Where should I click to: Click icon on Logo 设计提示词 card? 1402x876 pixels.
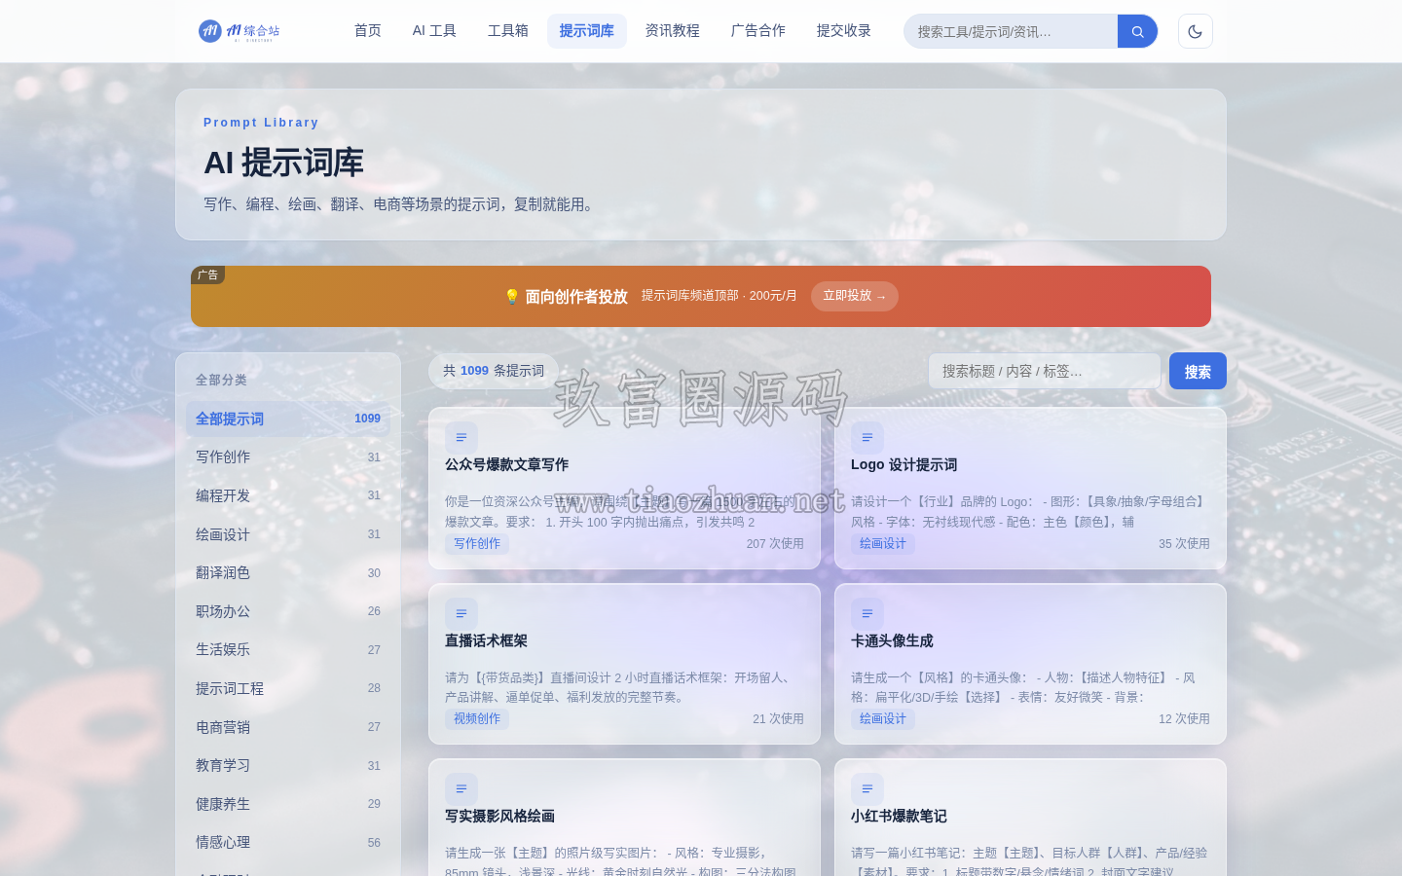pyautogui.click(x=867, y=438)
